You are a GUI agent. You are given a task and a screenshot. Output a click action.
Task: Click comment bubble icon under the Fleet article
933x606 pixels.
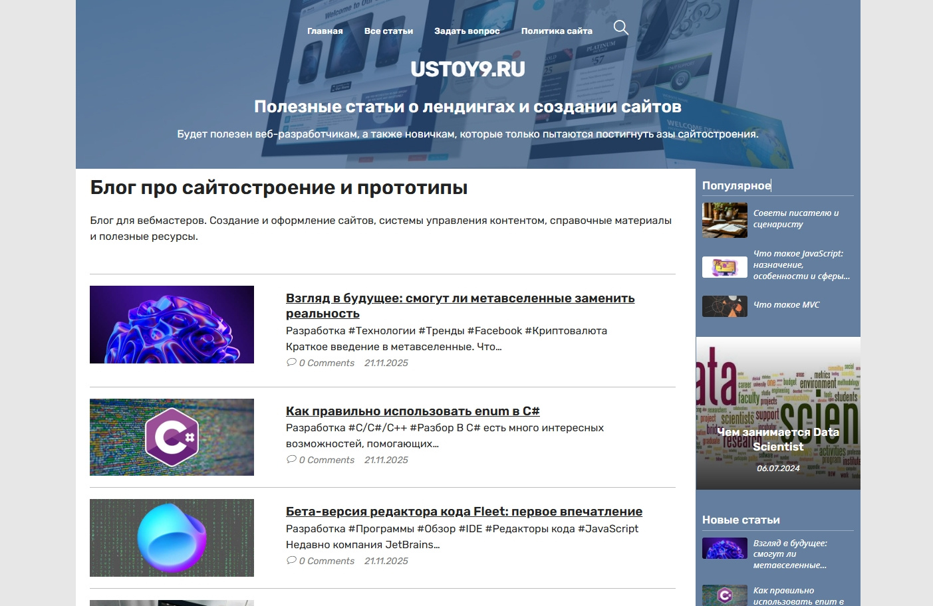pyautogui.click(x=291, y=560)
